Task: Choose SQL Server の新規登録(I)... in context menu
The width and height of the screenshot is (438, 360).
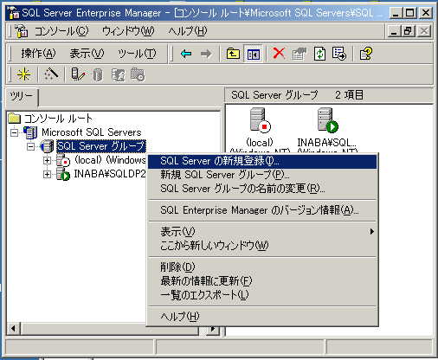Action: [x=262, y=161]
